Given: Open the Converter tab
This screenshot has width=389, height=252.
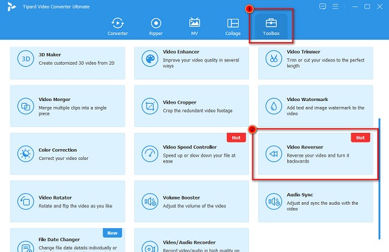Looking at the screenshot, I should 117,27.
